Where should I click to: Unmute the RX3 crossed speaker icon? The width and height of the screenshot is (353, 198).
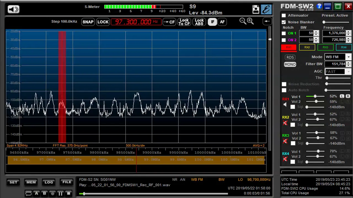pyautogui.click(x=285, y=141)
